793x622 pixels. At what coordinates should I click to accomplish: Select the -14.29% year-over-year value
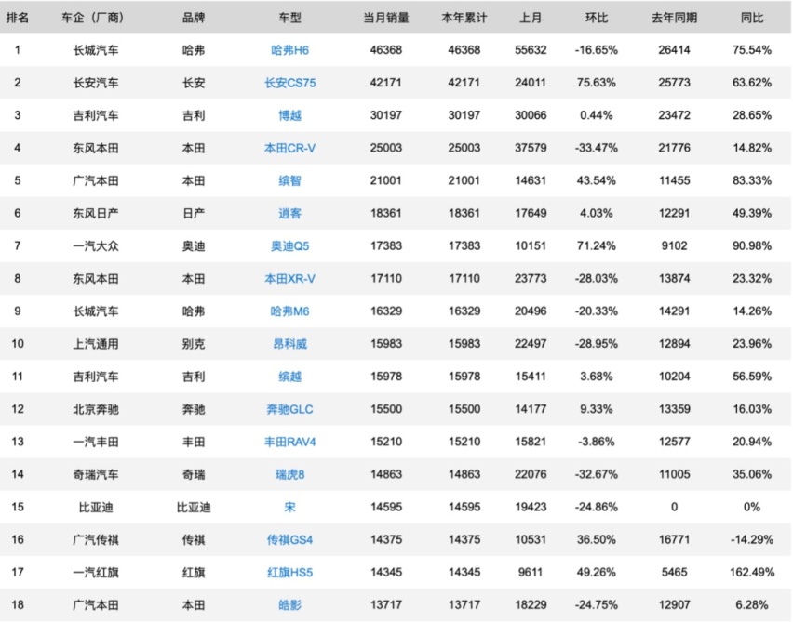tap(751, 539)
